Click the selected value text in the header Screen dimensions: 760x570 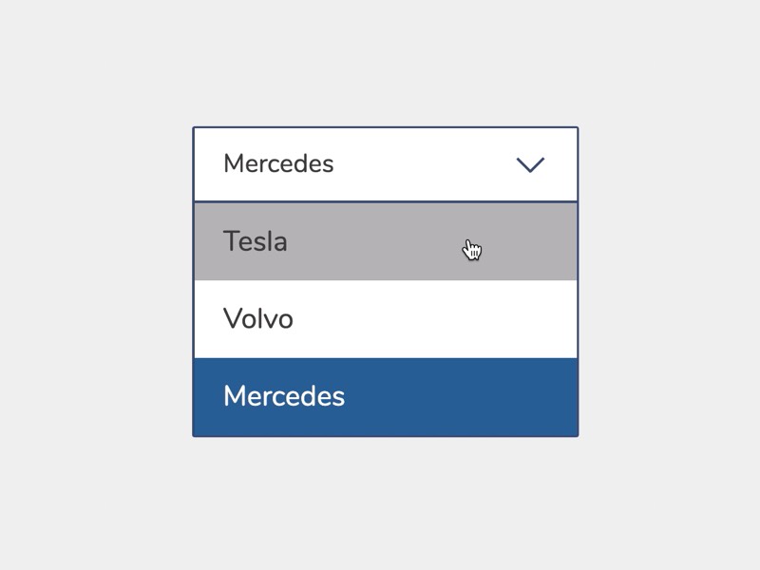(278, 163)
